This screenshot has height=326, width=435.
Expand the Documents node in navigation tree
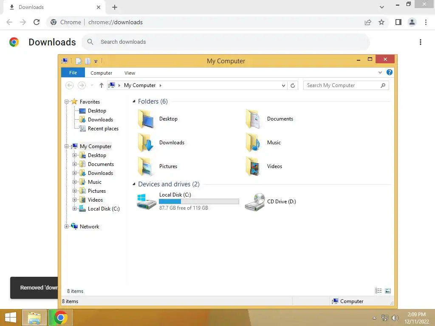coord(74,164)
